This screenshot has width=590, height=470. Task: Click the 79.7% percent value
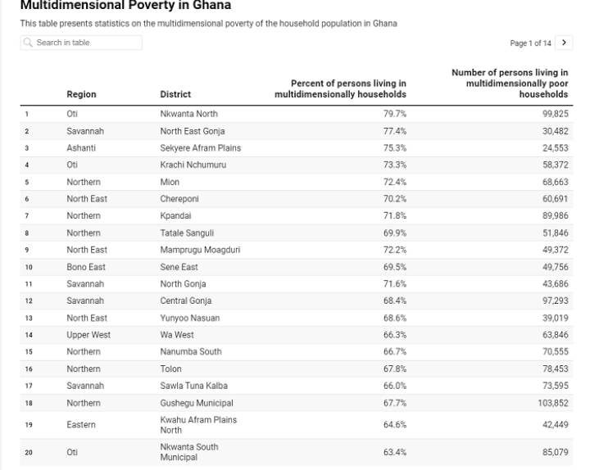[395, 114]
